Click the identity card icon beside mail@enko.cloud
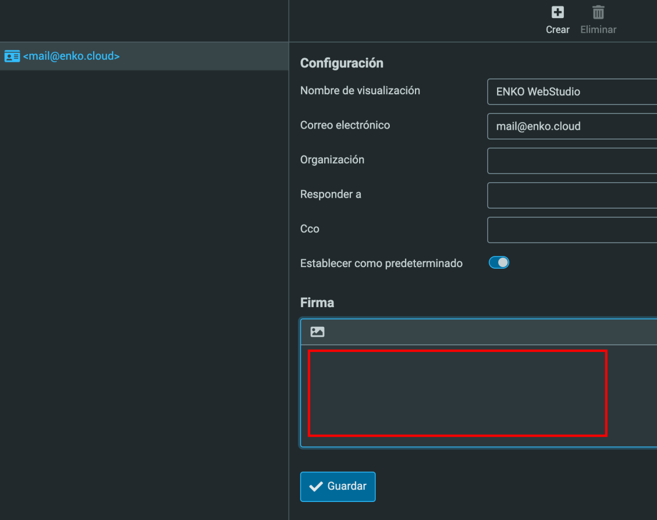The image size is (657, 520). click(x=12, y=56)
